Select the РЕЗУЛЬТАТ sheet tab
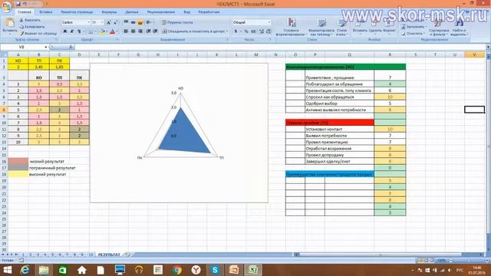This screenshot has width=491, height=276. click(109, 255)
